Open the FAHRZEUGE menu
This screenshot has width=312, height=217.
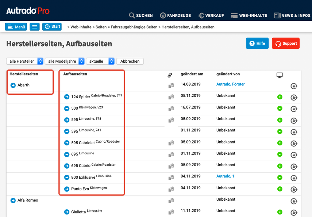(176, 16)
